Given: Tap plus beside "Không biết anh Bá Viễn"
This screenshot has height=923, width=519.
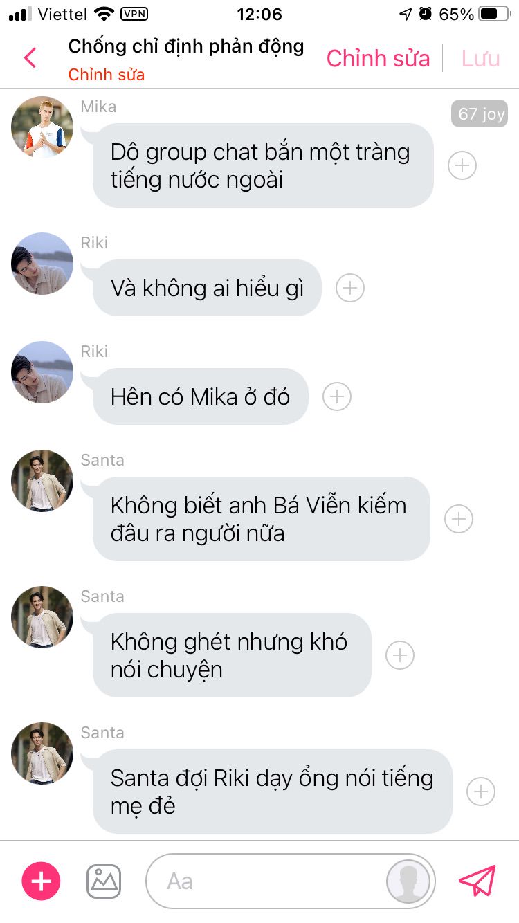Looking at the screenshot, I should 459,519.
